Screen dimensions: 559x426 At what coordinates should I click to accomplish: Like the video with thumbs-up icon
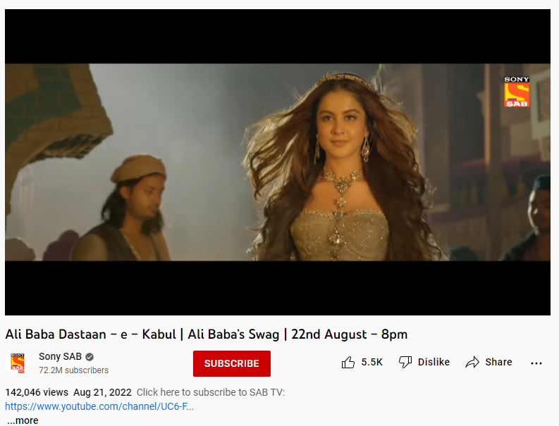click(x=348, y=363)
